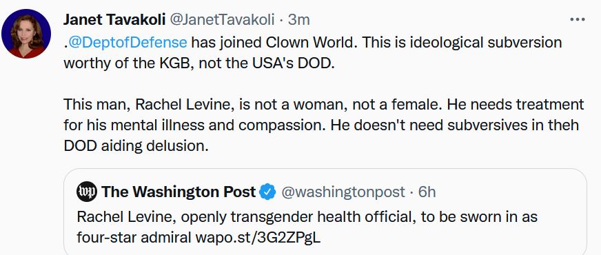Click the @DeptofDefense mention
The height and width of the screenshot is (255, 601).
click(128, 42)
